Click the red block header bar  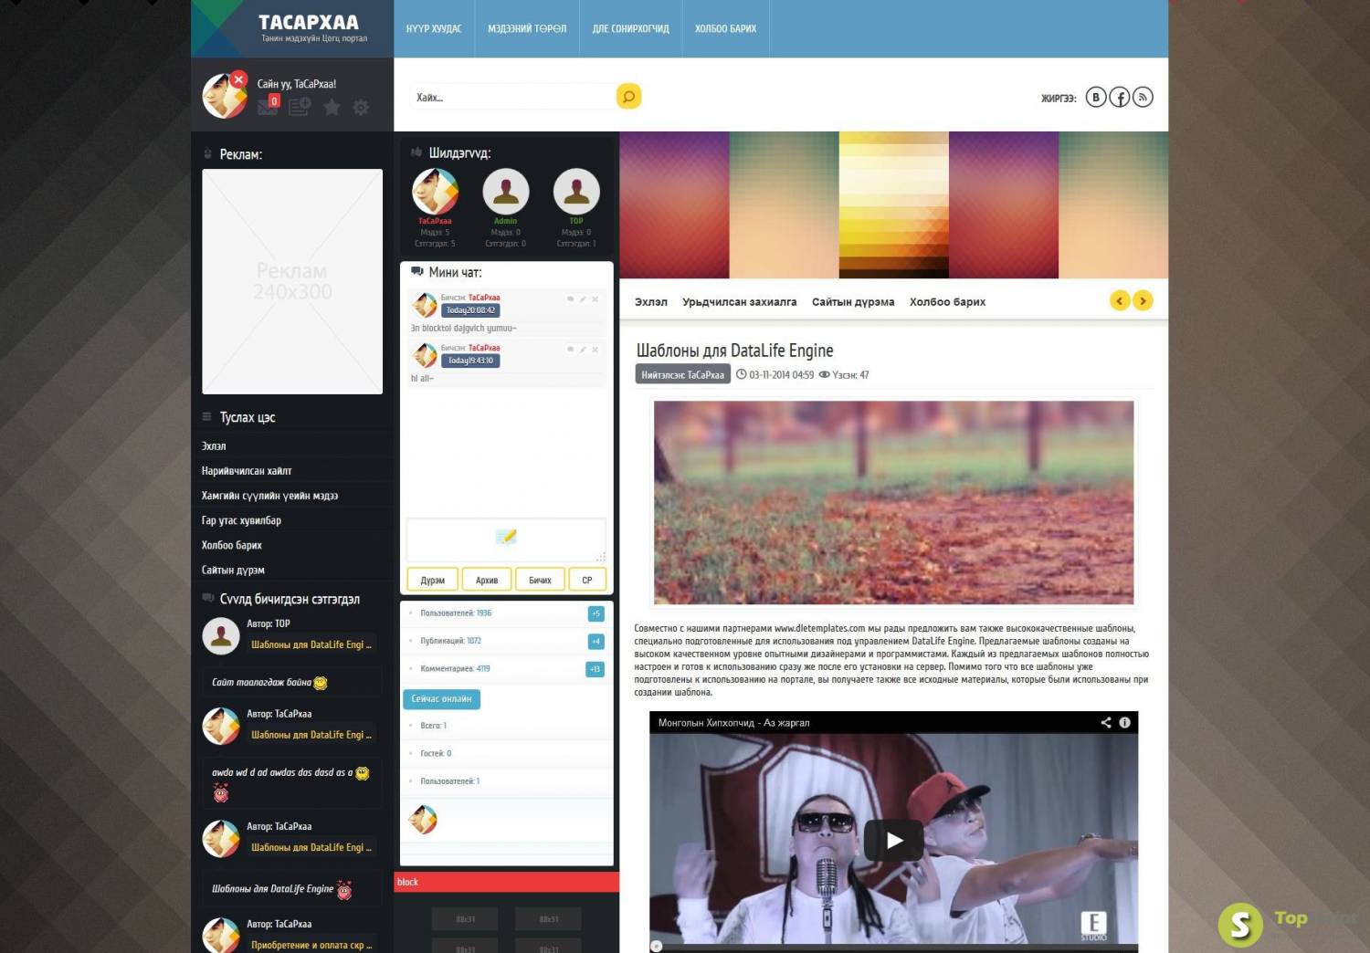click(x=507, y=882)
